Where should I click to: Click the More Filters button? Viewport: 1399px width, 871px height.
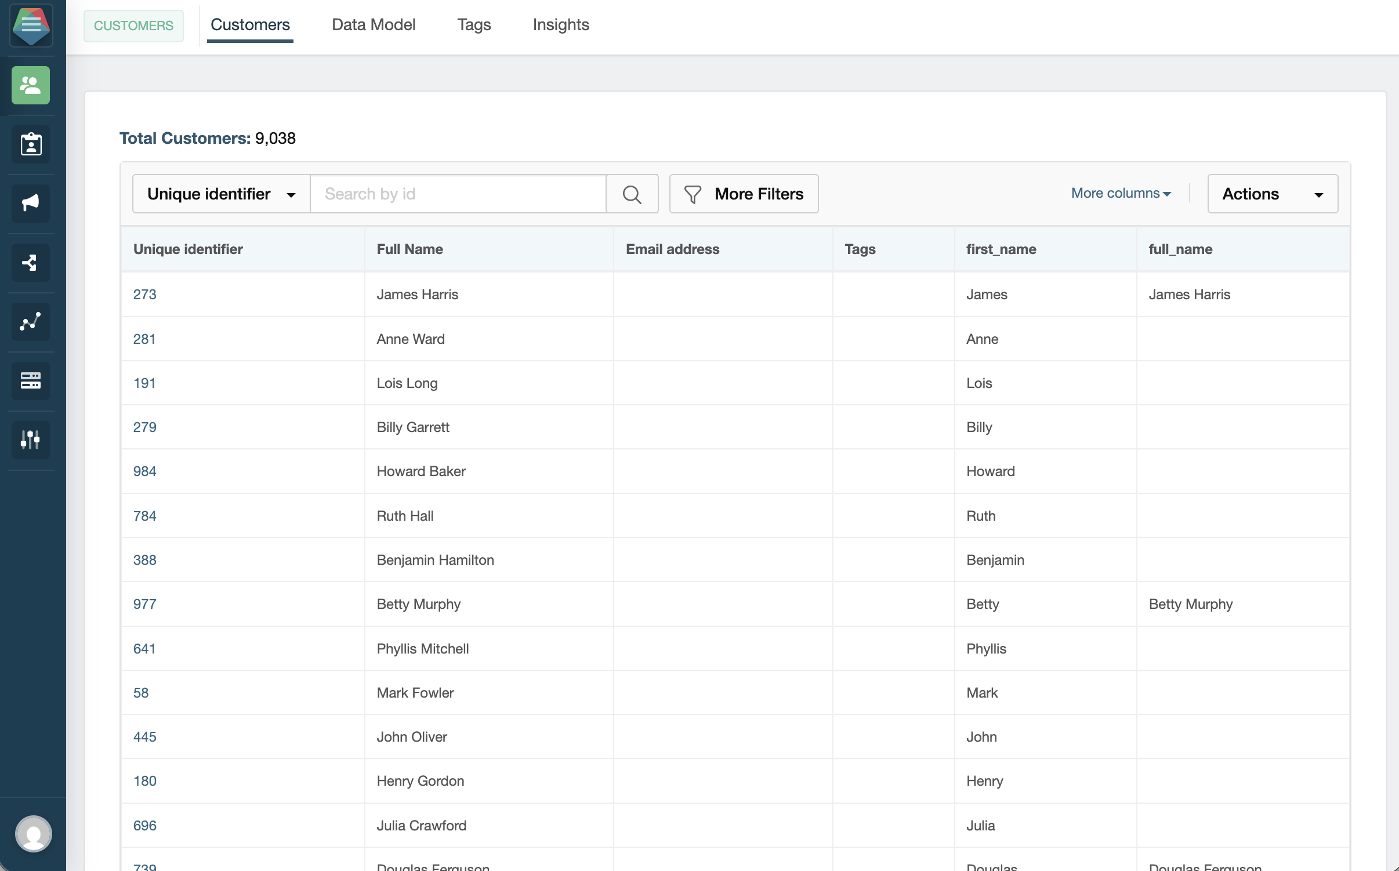[x=744, y=194]
